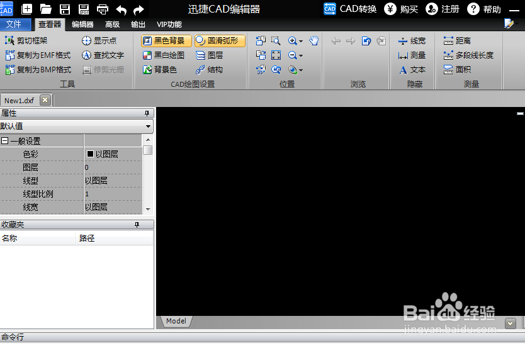Save drawing using the floppy disk icon

[65, 9]
